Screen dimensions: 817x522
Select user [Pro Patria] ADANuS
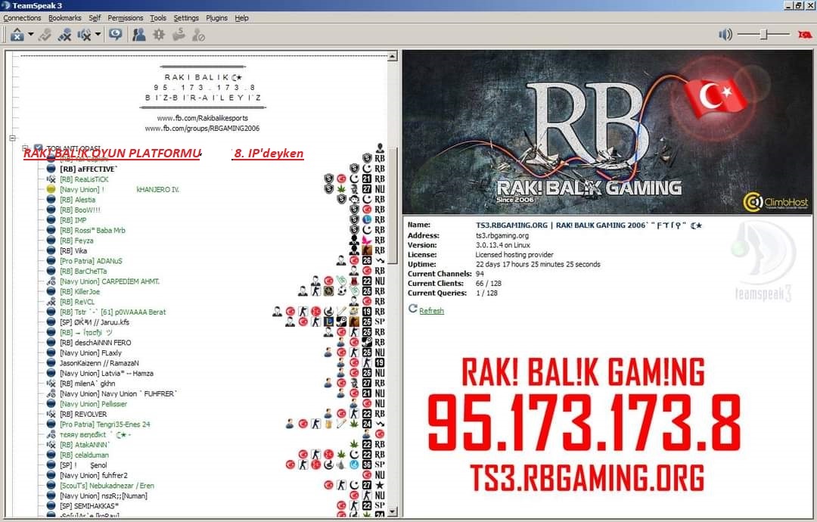coord(91,261)
